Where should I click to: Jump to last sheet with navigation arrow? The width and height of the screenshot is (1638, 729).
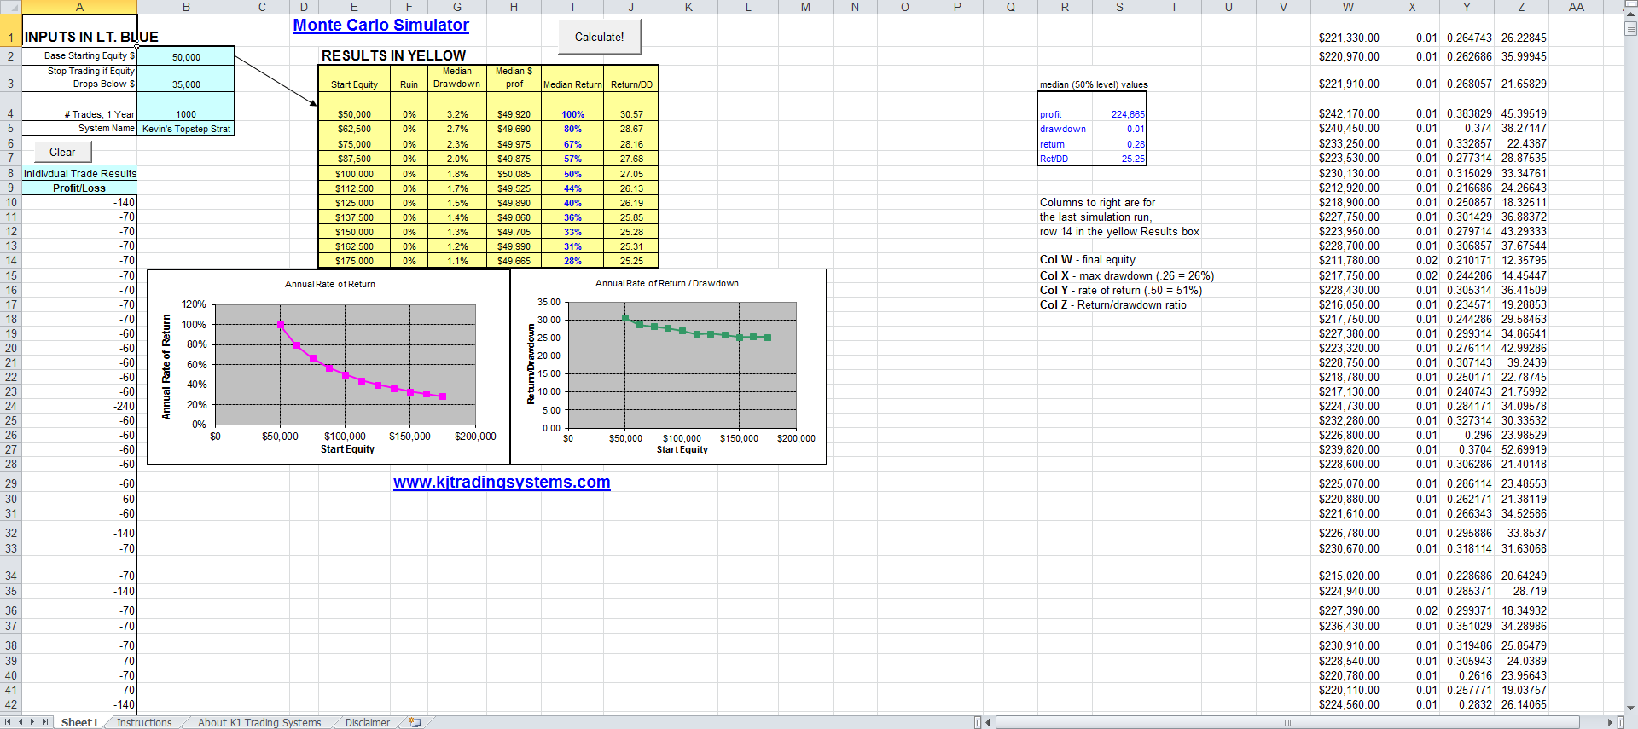tap(44, 722)
